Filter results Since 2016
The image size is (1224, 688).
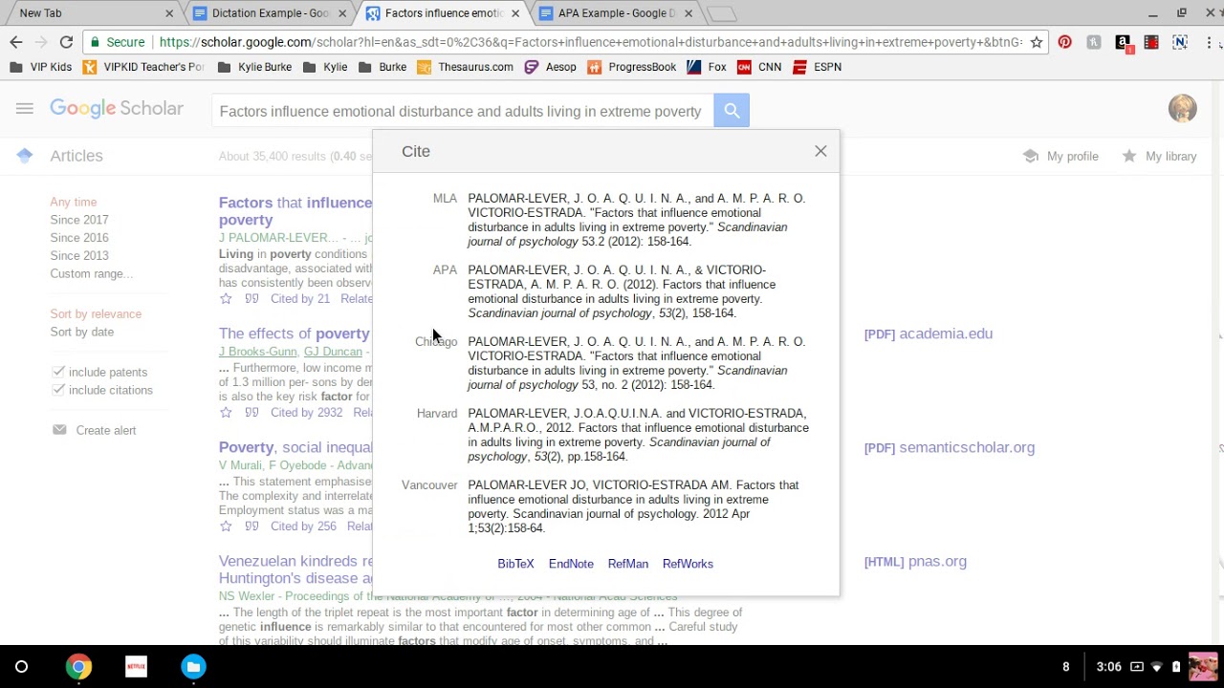point(79,238)
